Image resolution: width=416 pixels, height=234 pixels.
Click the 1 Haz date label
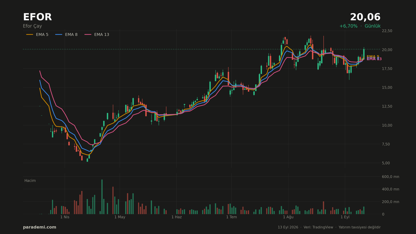point(177,217)
